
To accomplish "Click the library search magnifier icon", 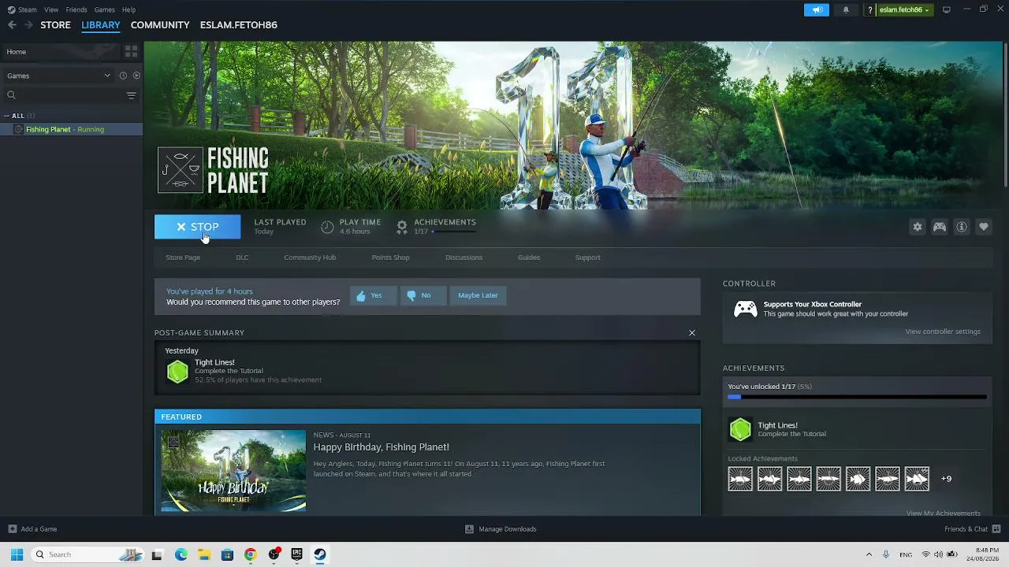I will click(x=11, y=95).
